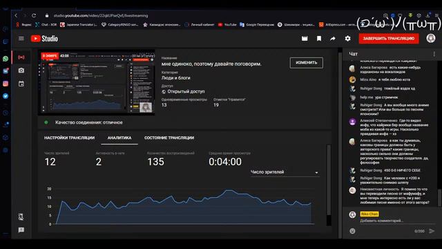
Task: Open the mail icon in browser sidebar
Action: click(6, 71)
